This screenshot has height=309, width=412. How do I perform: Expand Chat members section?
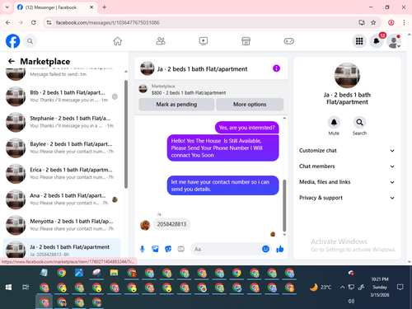click(347, 166)
